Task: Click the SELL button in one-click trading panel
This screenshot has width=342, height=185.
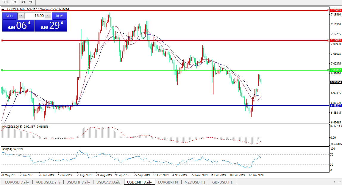Action: (10, 16)
